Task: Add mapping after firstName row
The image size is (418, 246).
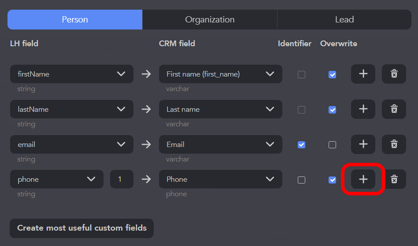Action: point(363,74)
